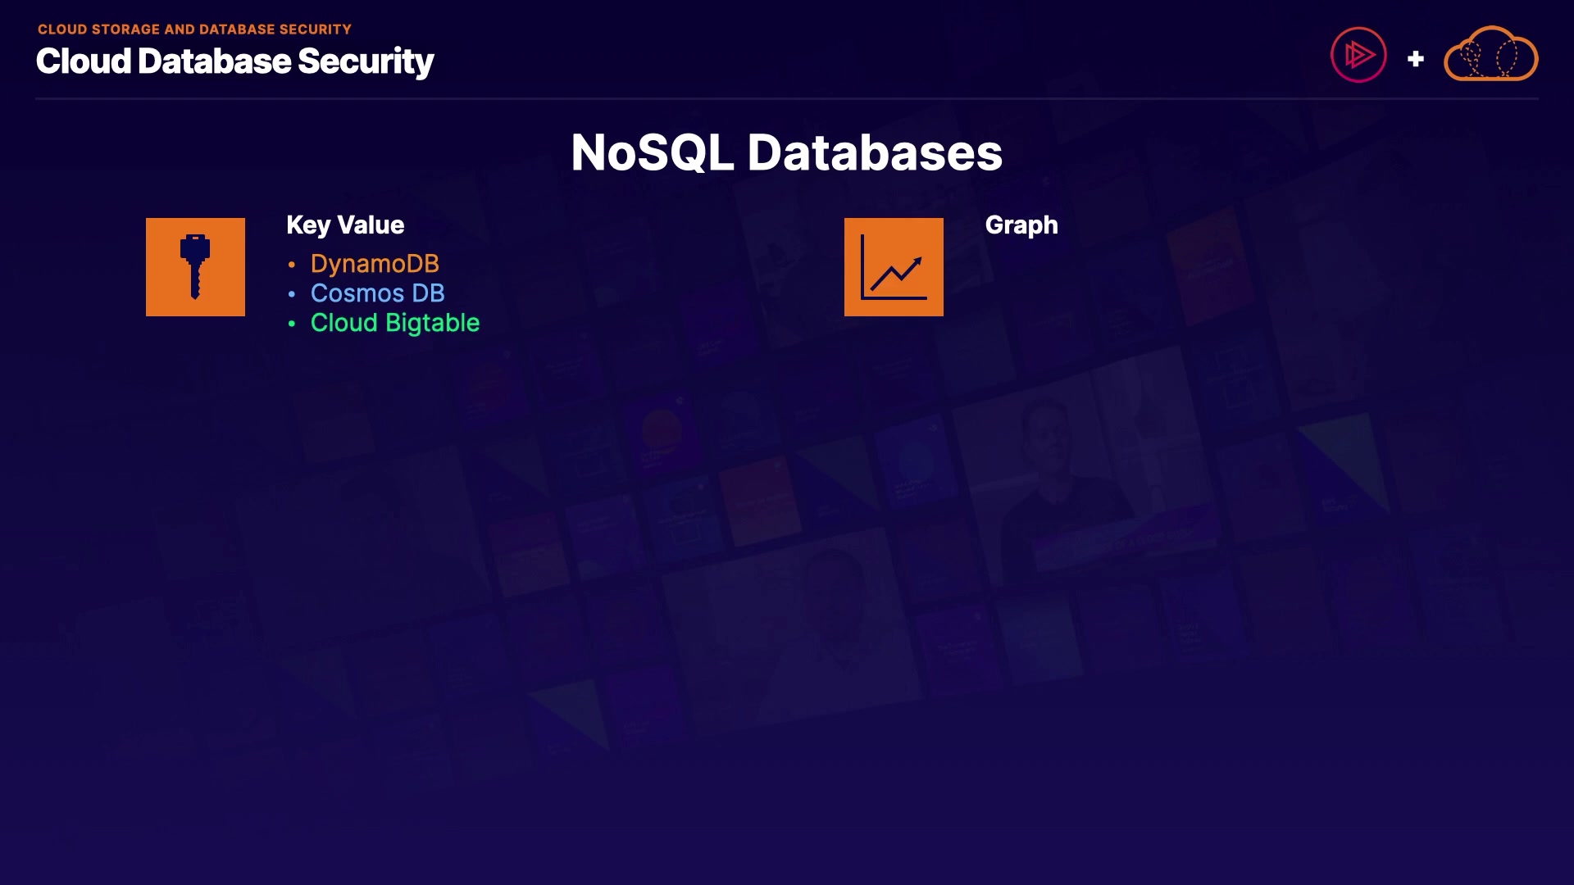Click the orange cloud guru logo
Screen dimensions: 1574x885
1490,55
